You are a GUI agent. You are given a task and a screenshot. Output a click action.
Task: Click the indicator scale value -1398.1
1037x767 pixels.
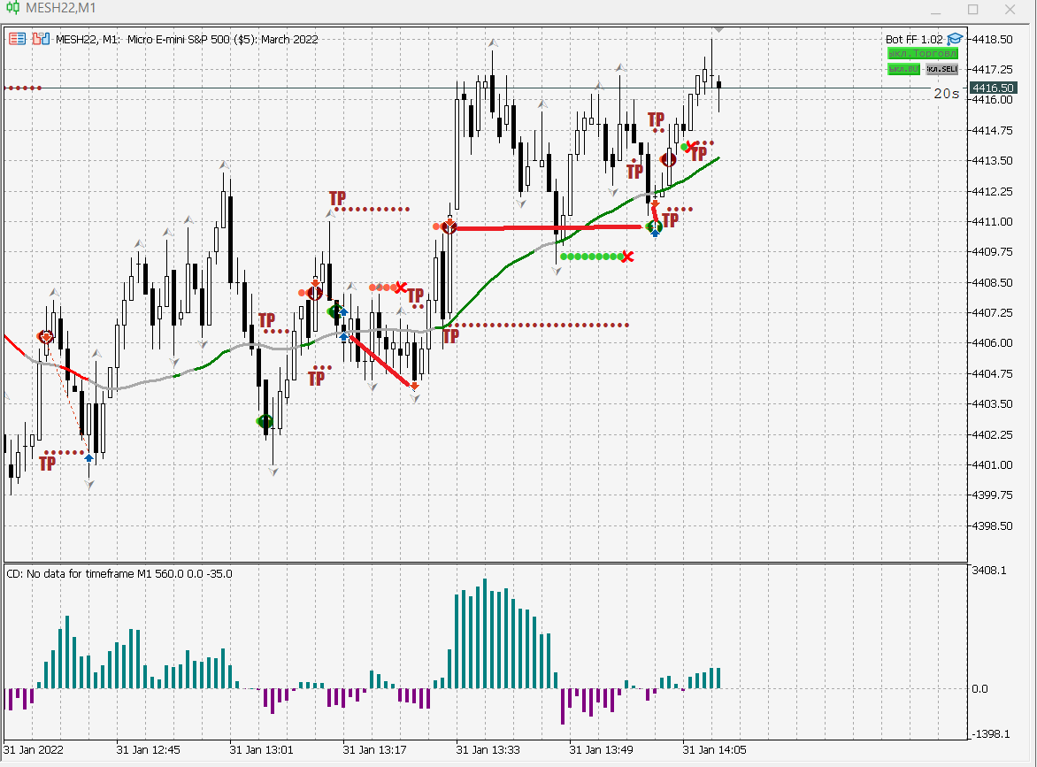[990, 734]
